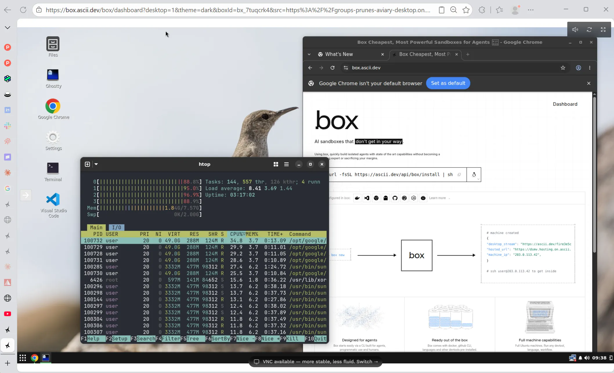Viewport: 614px width, 373px height.
Task: Sort by PID column header in htop
Action: tap(98, 234)
